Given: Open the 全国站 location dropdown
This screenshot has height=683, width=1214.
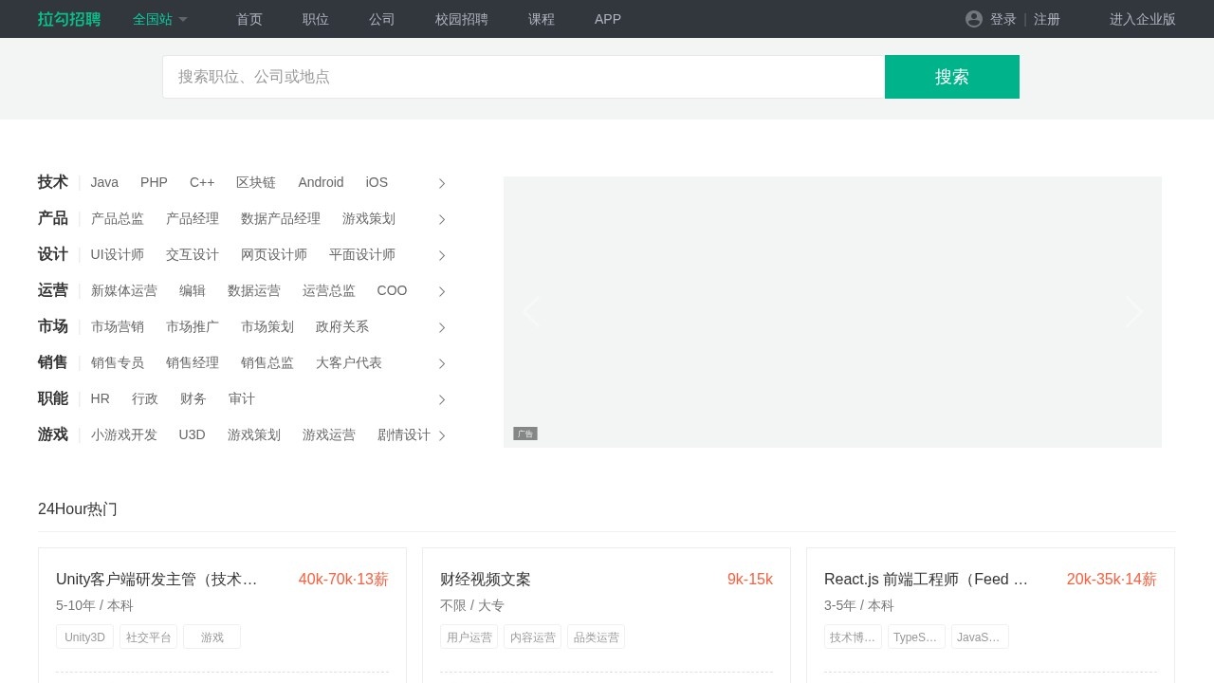Looking at the screenshot, I should coord(159,19).
